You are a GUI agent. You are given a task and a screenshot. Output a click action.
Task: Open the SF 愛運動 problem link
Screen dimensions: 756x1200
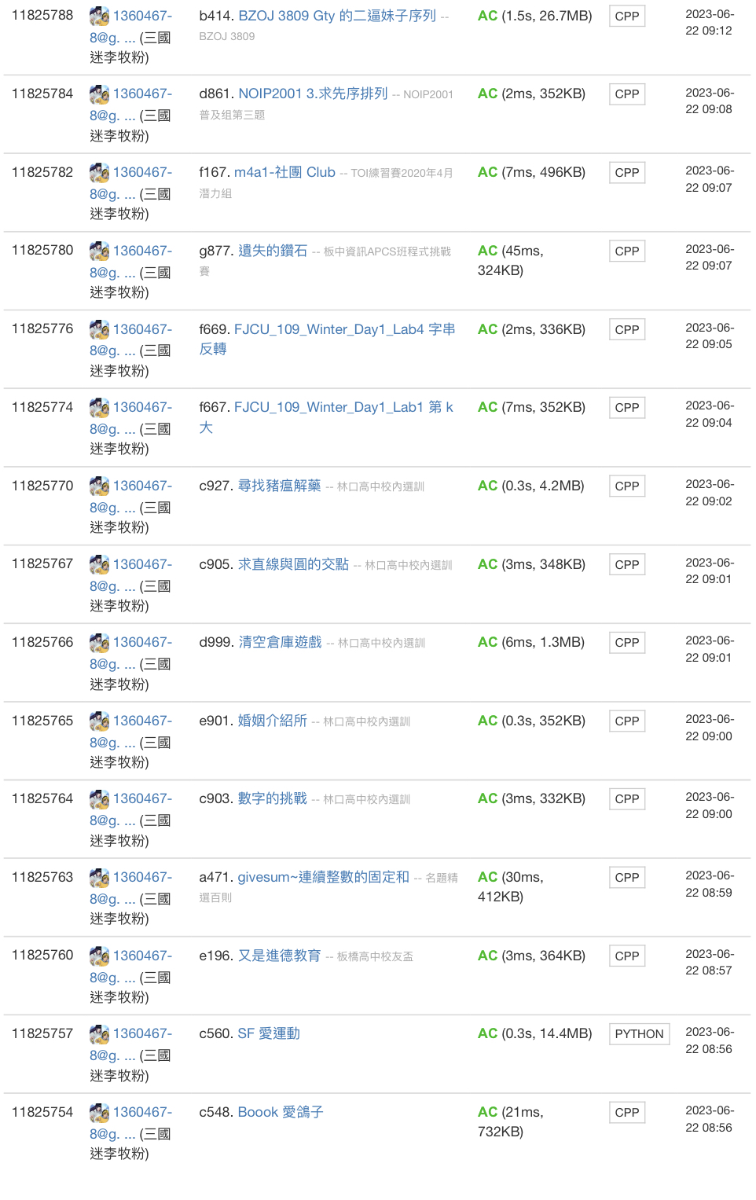[x=269, y=1033]
